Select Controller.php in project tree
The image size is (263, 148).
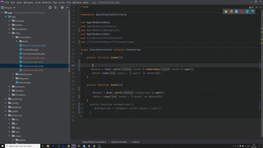(x=30, y=50)
